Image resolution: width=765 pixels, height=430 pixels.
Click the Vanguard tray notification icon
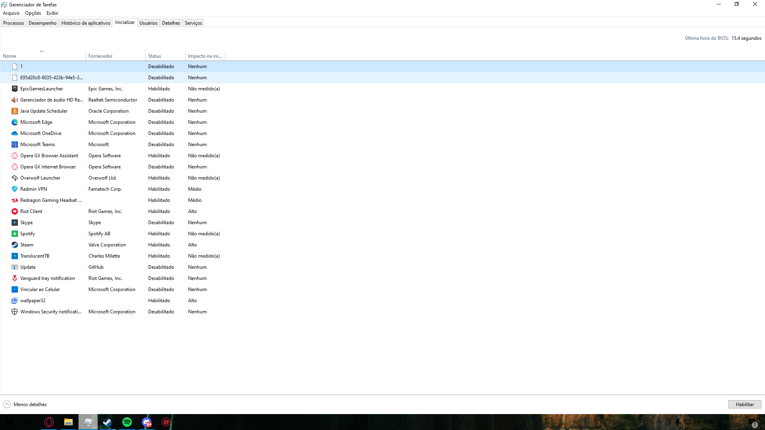(x=15, y=278)
